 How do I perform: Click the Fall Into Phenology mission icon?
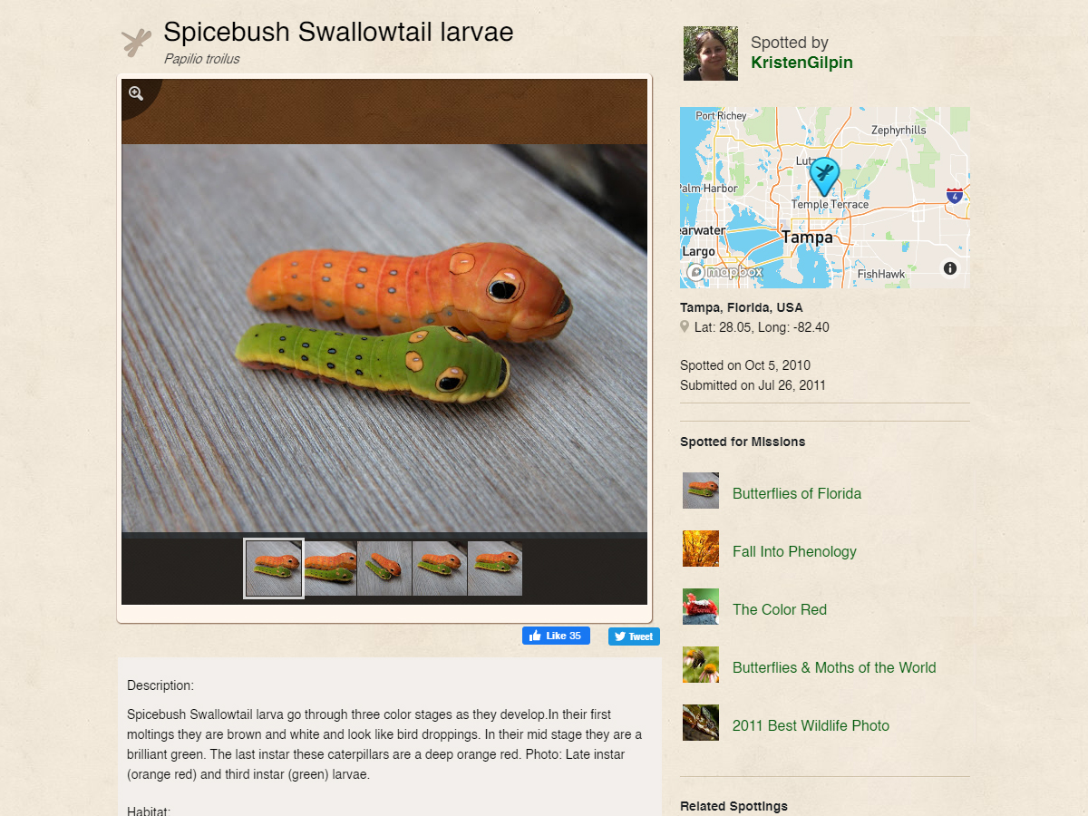click(x=701, y=549)
